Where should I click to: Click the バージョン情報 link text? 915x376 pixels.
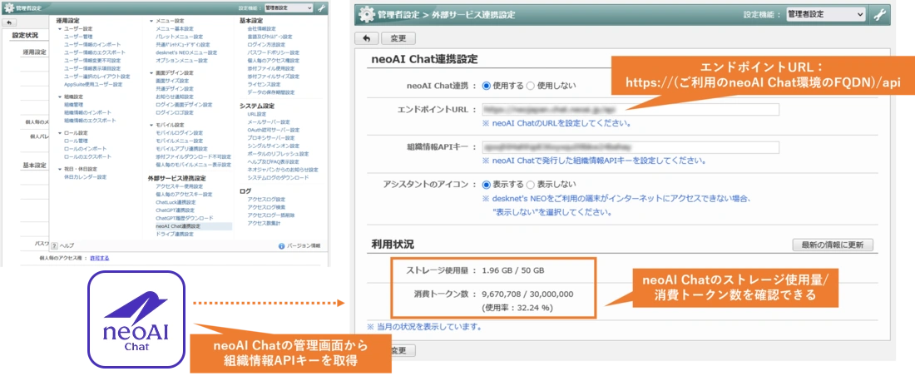coord(304,245)
